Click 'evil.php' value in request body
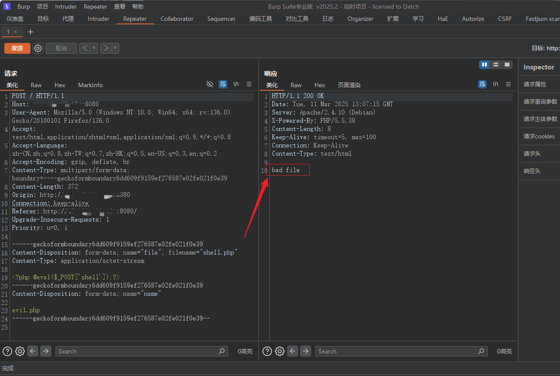Image resolution: width=560 pixels, height=376 pixels. click(26, 310)
